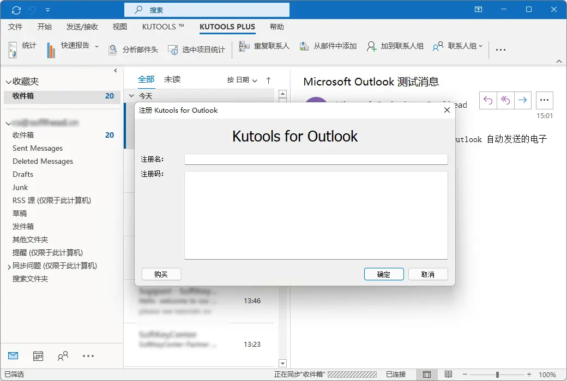Click the message list scroll up arrow
Viewport: 567px width, 381px height.
tap(283, 94)
